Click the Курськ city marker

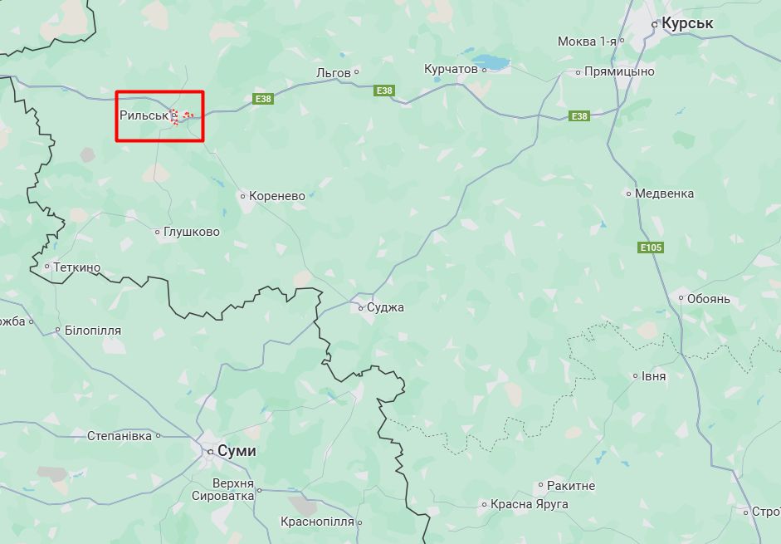coord(655,24)
